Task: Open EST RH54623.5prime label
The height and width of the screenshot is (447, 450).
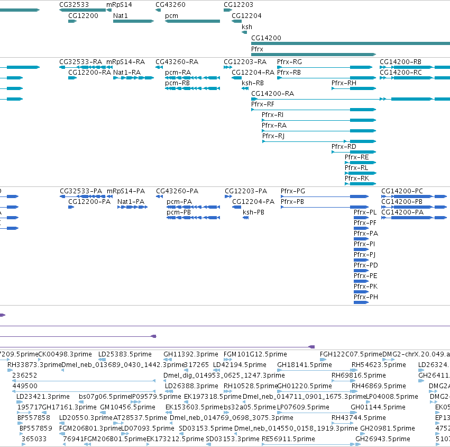Action: [x=379, y=365]
